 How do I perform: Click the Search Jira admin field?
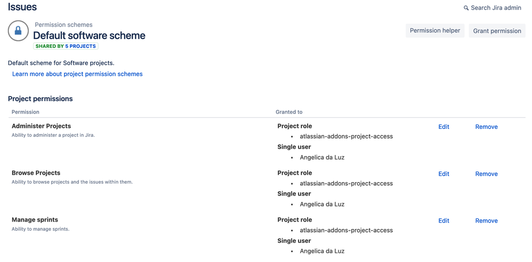tap(493, 8)
